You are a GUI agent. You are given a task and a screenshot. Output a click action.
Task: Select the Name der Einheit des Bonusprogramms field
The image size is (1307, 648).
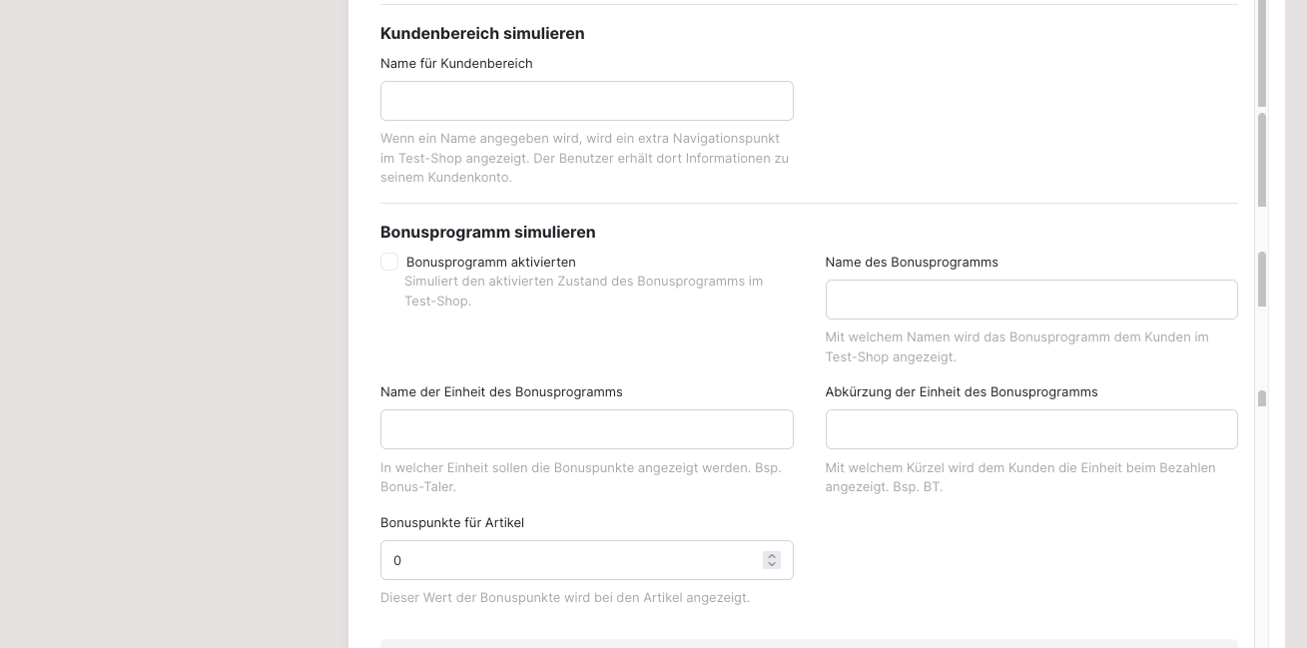[x=586, y=429]
